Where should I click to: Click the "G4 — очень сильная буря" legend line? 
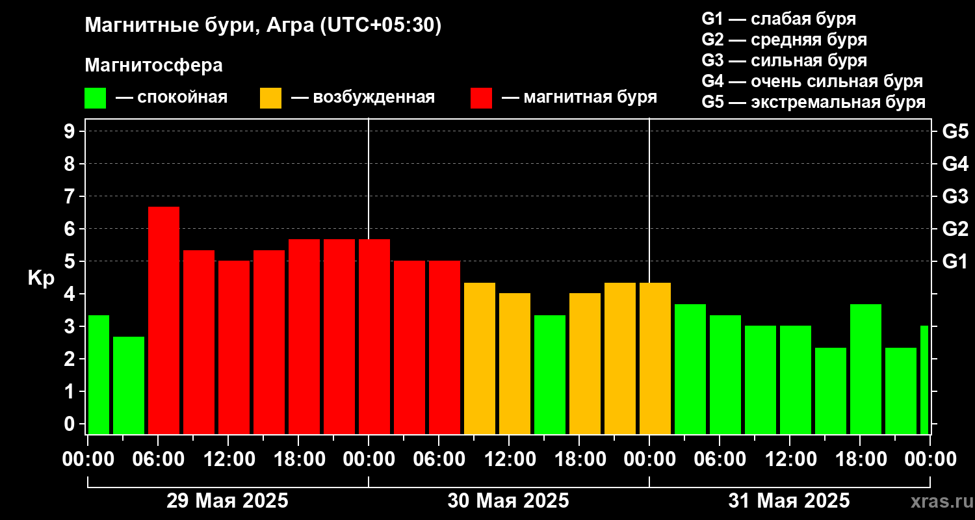(x=812, y=81)
